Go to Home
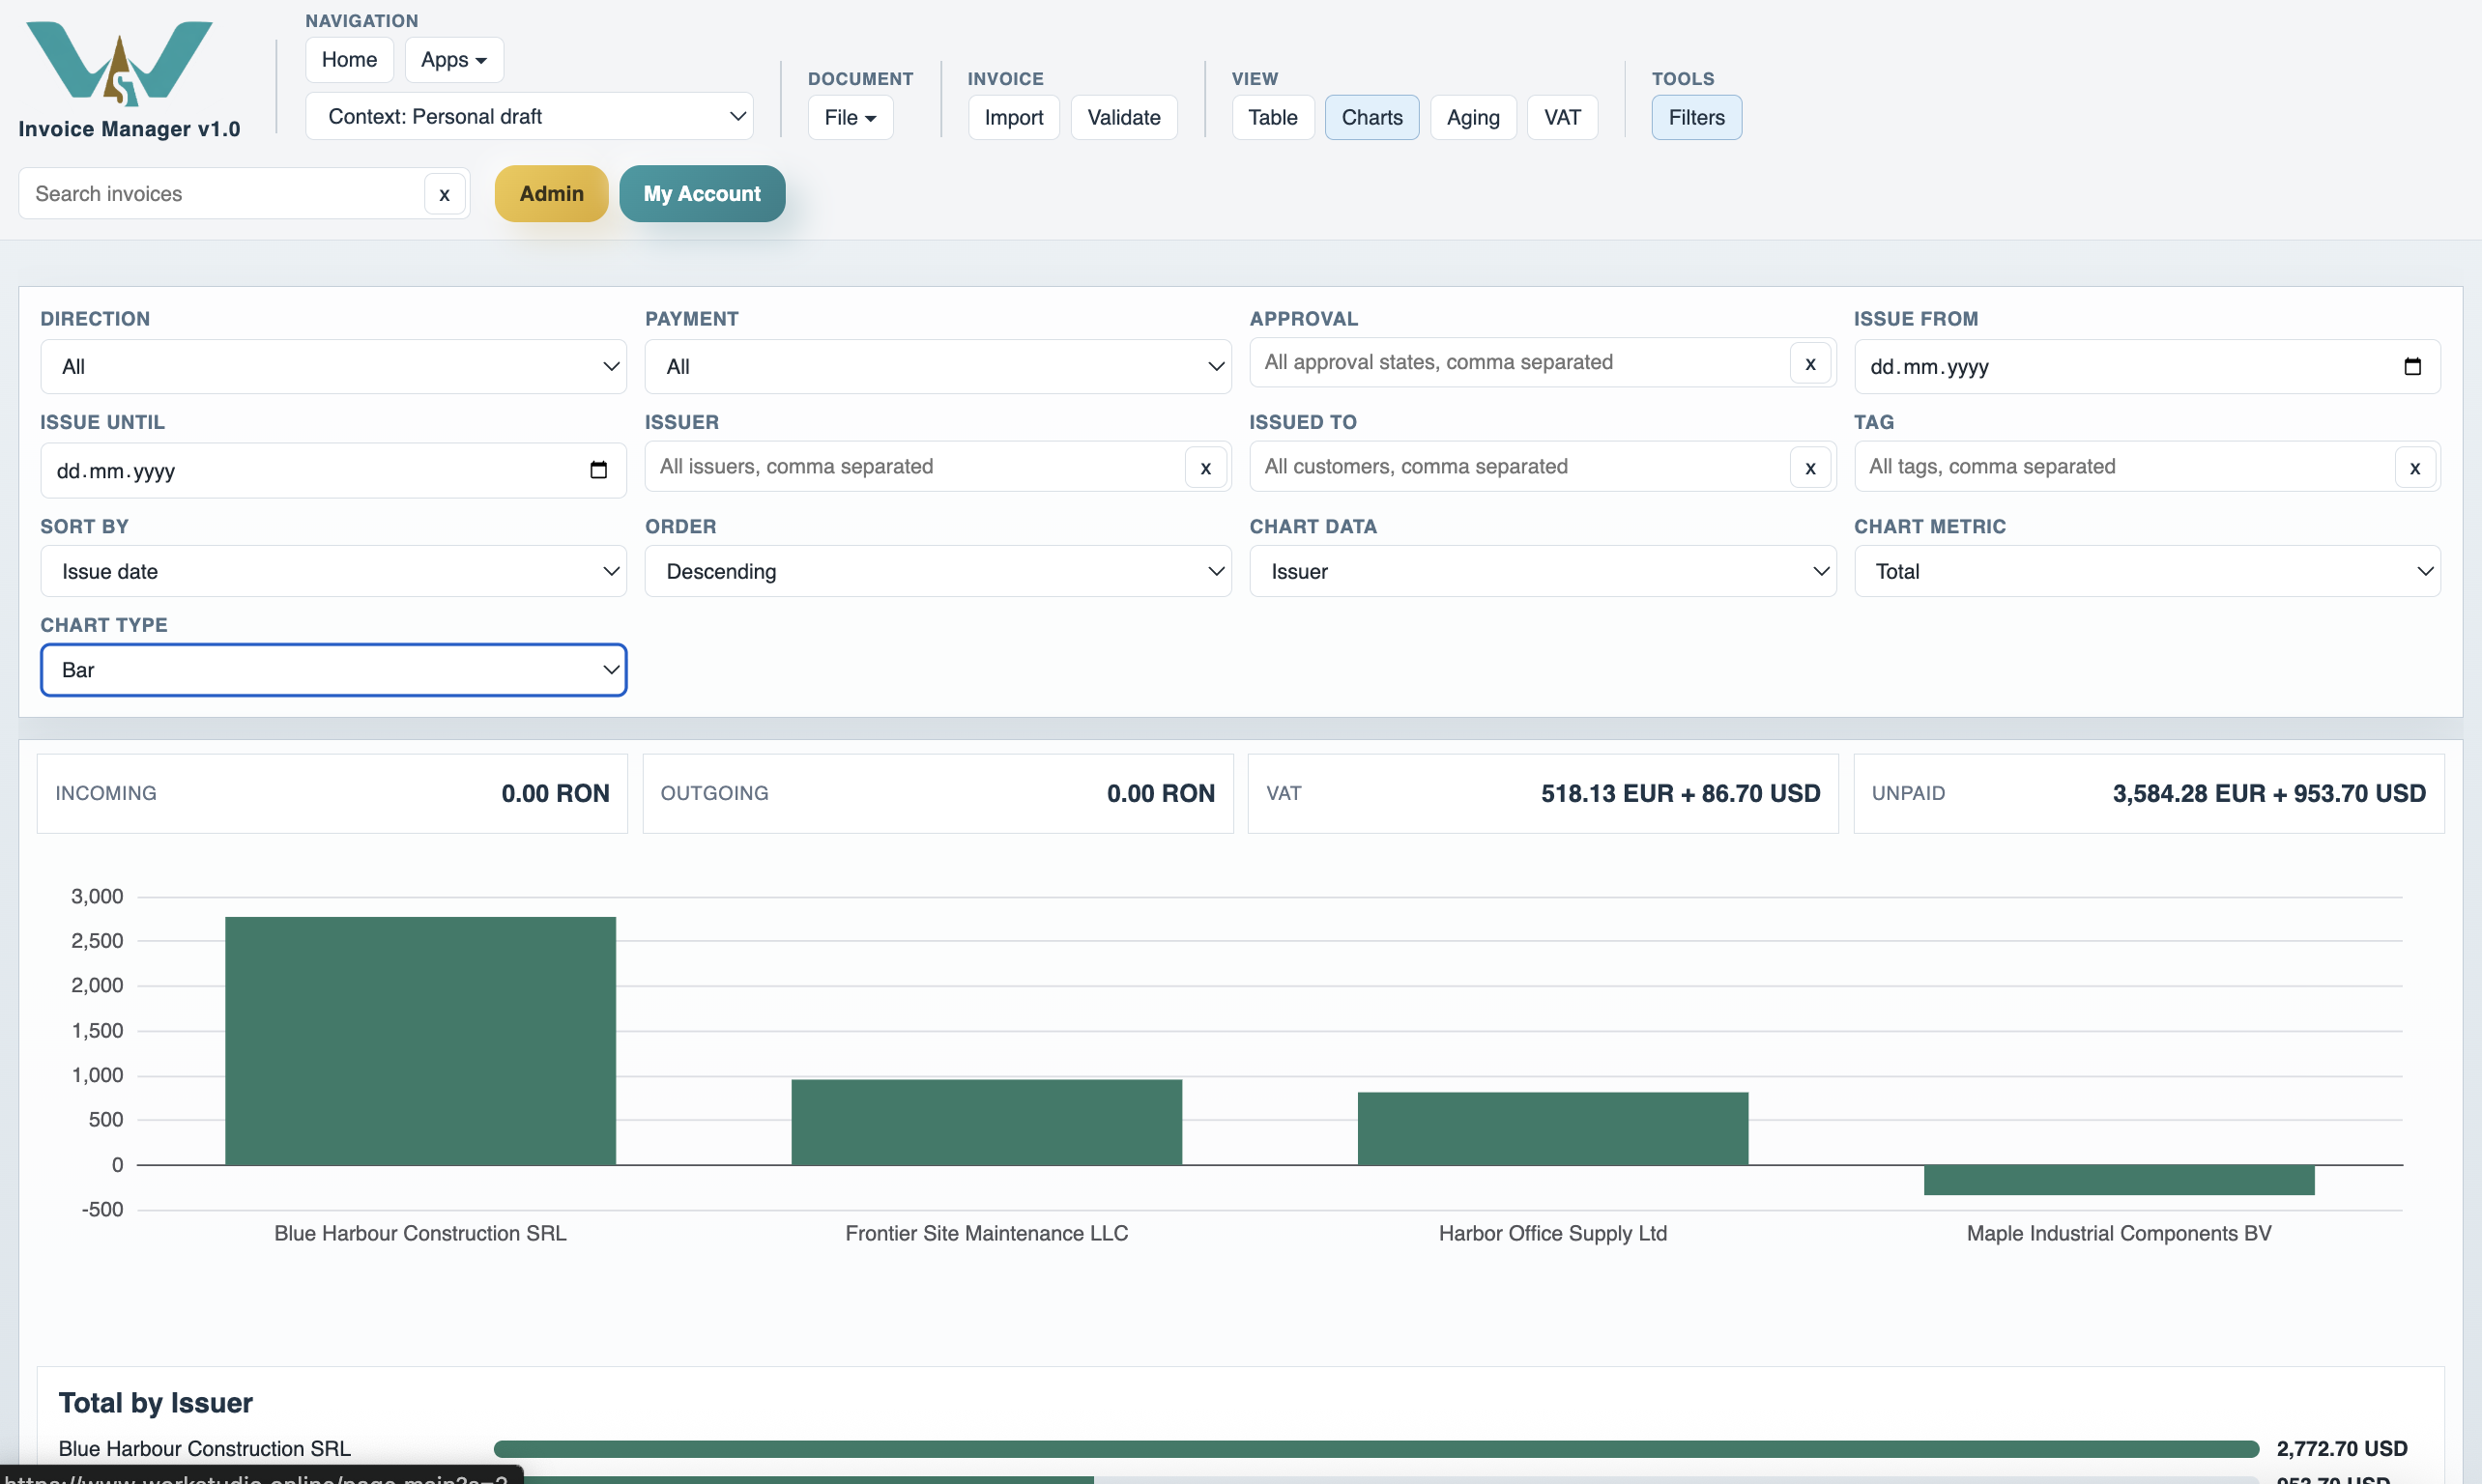The width and height of the screenshot is (2482, 1484). [349, 60]
